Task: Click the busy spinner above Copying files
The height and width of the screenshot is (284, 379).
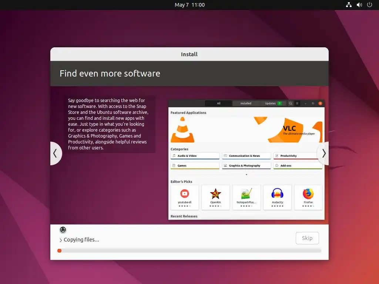Action: click(x=63, y=230)
